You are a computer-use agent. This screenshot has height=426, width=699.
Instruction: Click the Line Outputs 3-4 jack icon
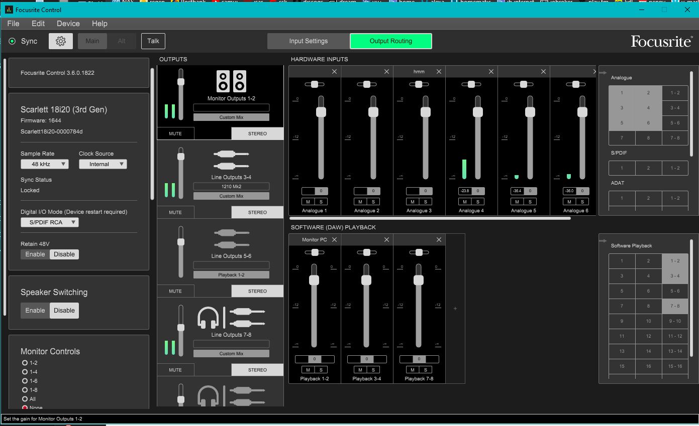231,160
